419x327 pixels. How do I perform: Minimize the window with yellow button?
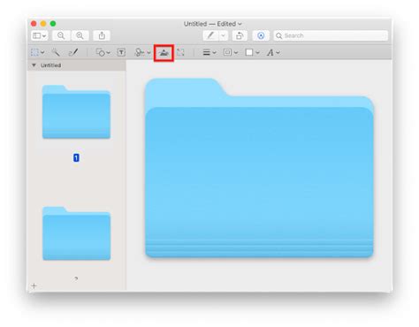(x=43, y=24)
